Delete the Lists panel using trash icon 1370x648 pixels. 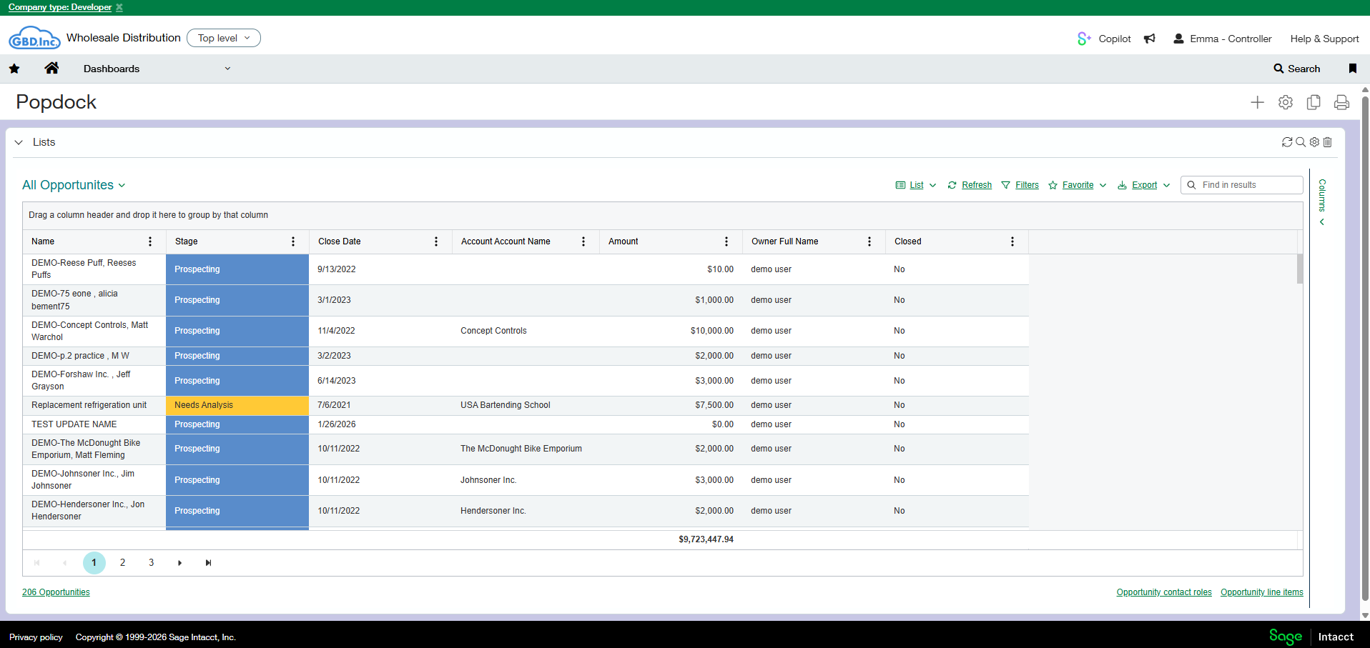(x=1328, y=142)
